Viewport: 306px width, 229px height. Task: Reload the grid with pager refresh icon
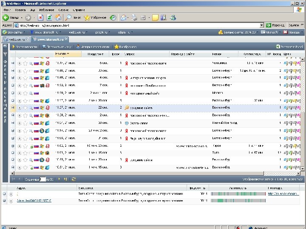coord(74,179)
